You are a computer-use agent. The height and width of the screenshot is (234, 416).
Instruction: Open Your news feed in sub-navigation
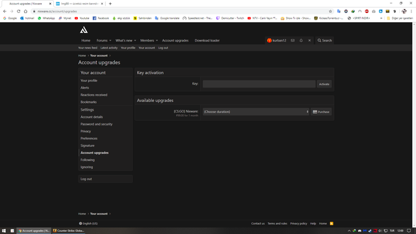pyautogui.click(x=88, y=48)
